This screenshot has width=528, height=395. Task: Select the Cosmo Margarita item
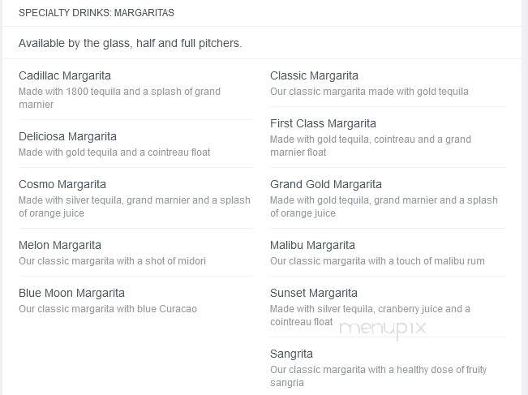coord(62,185)
